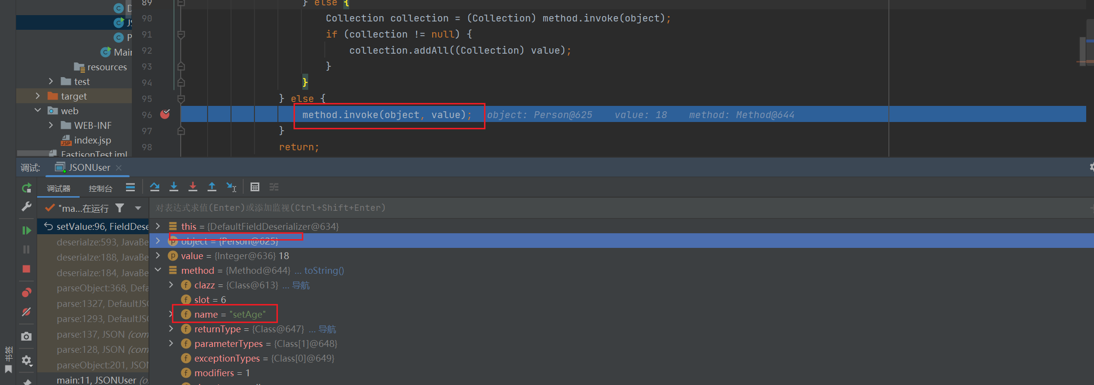Click the Run to Cursor icon
Image resolution: width=1094 pixels, height=385 pixels.
[231, 187]
